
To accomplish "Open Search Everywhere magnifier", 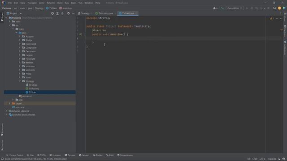I will (x=274, y=8).
